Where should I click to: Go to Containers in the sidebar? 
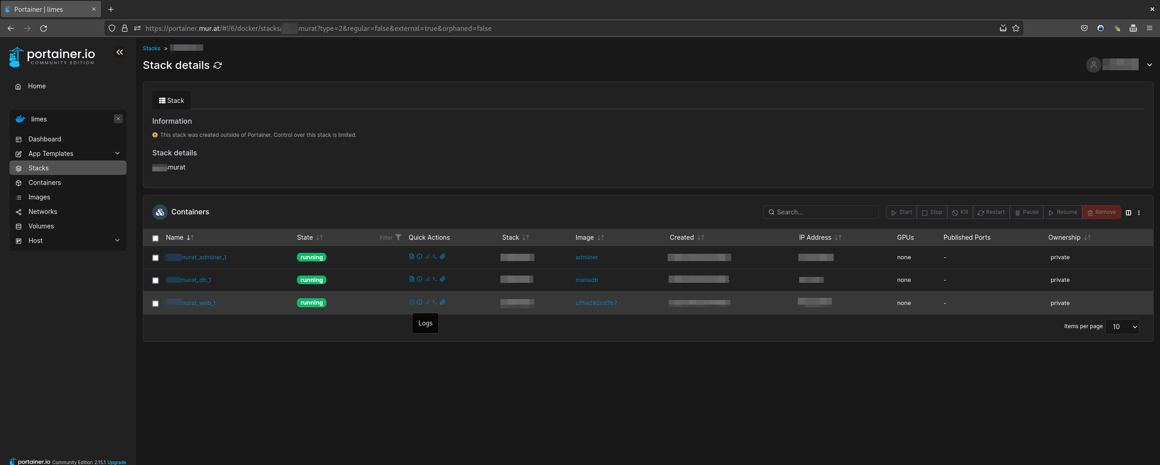pyautogui.click(x=44, y=183)
